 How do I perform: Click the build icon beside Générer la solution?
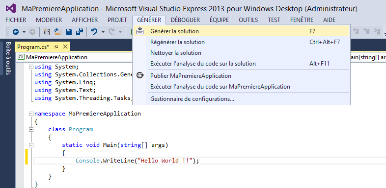pos(140,31)
